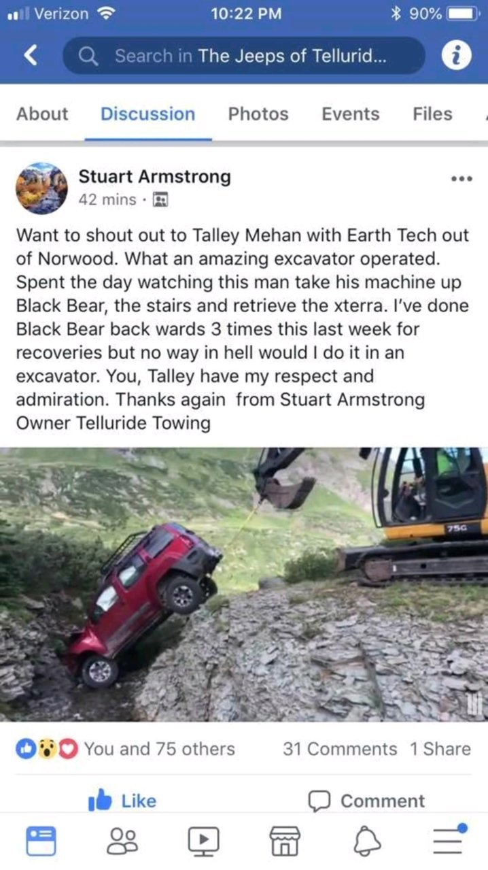Open the red Xterra recovery photo

point(244,584)
